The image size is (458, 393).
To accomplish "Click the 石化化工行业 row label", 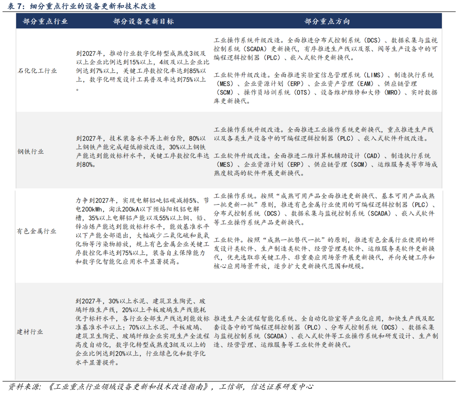I will click(x=37, y=71).
